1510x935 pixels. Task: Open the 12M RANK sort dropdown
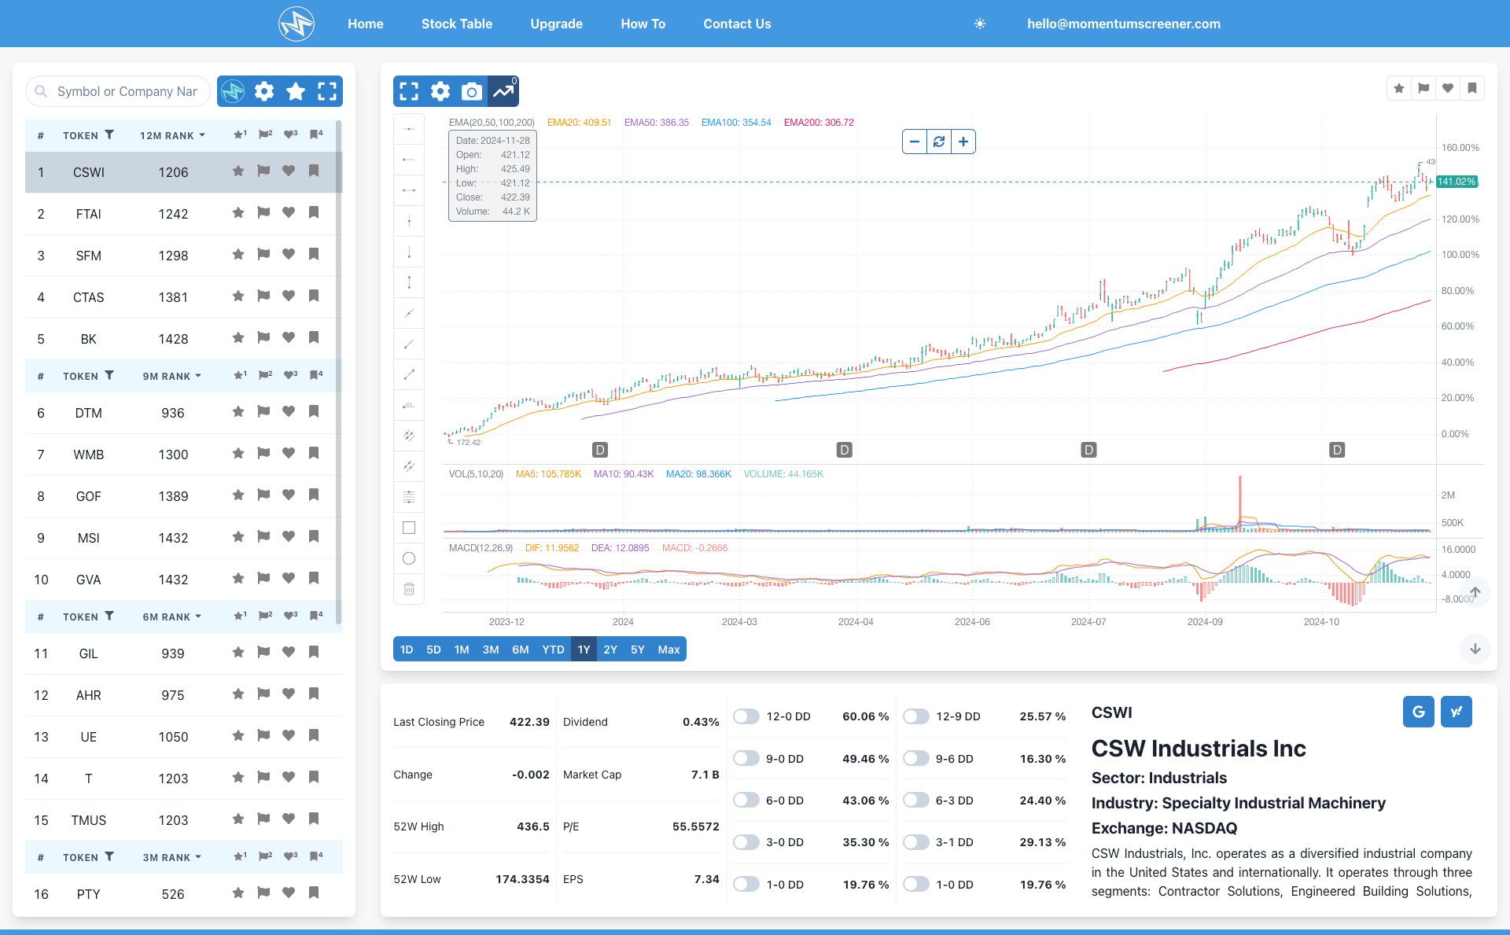tap(172, 135)
